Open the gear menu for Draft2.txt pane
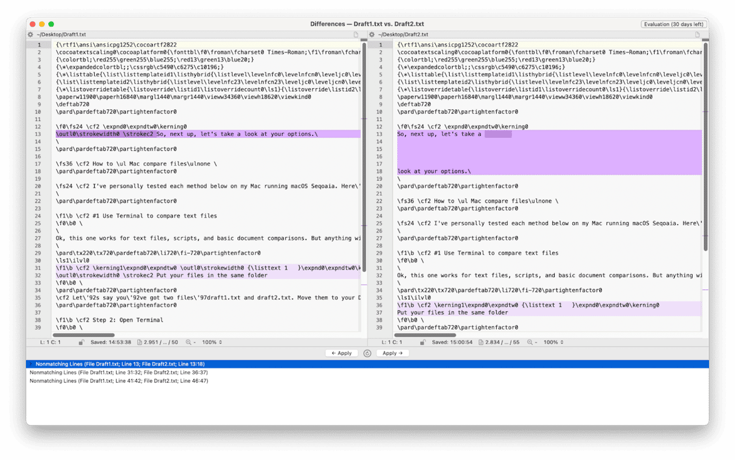The height and width of the screenshot is (460, 735). click(372, 35)
